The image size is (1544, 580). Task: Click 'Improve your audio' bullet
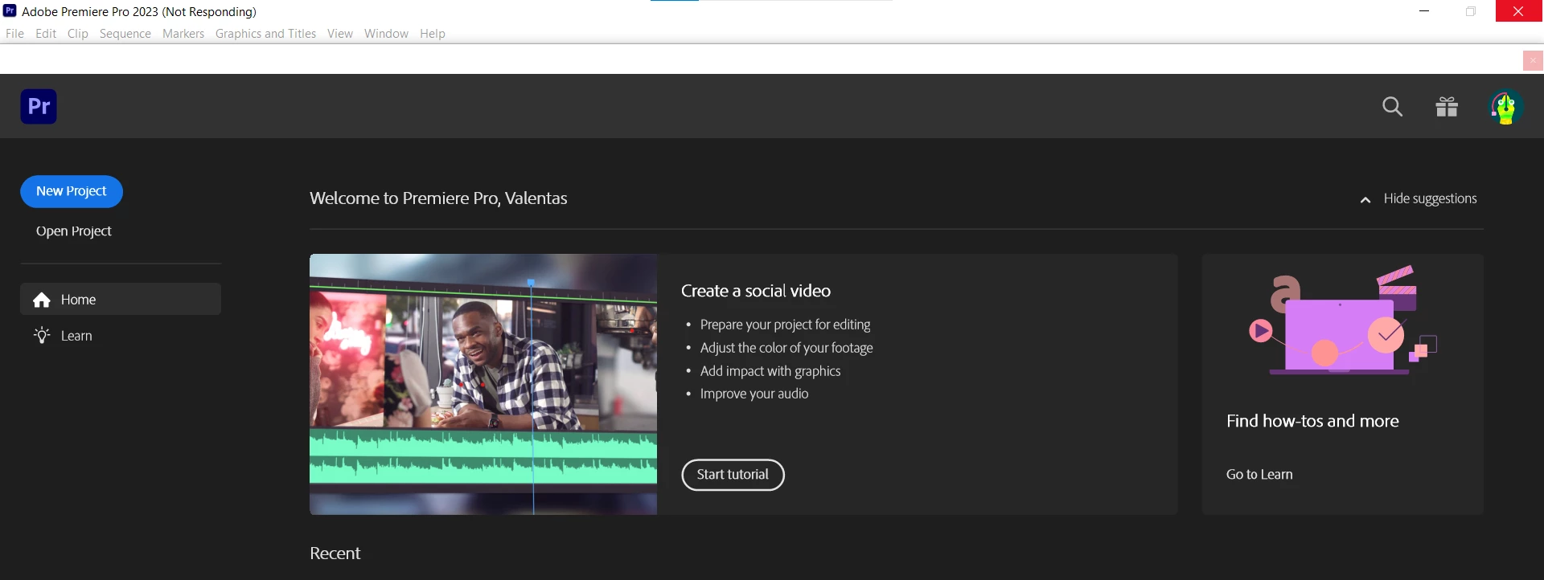pos(754,394)
